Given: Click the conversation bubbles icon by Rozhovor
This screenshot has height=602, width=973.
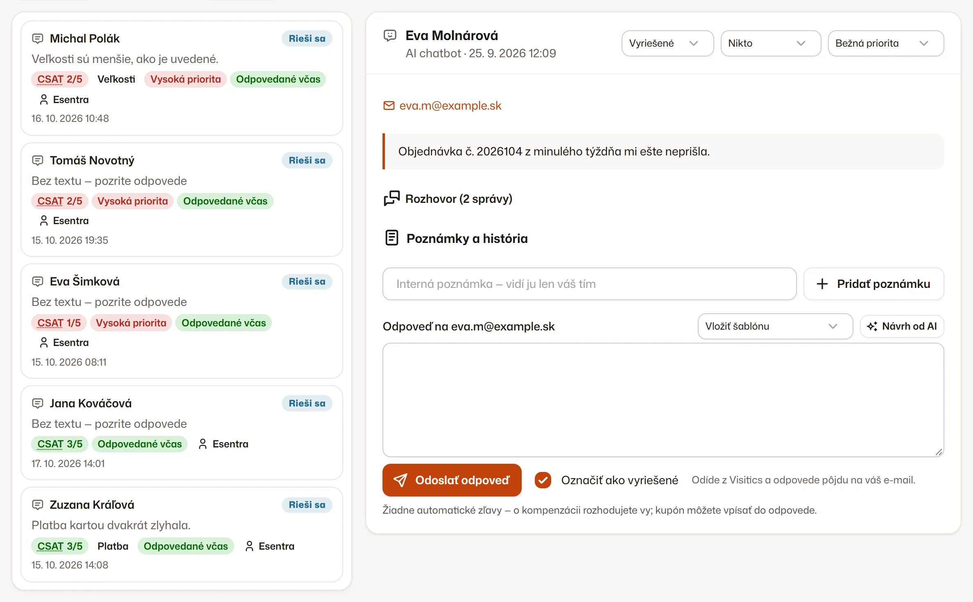Looking at the screenshot, I should tap(391, 198).
